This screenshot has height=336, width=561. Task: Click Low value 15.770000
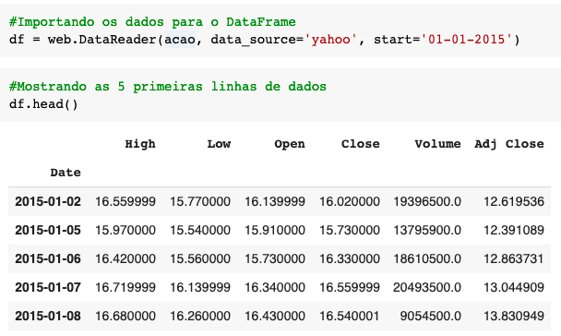coord(200,201)
